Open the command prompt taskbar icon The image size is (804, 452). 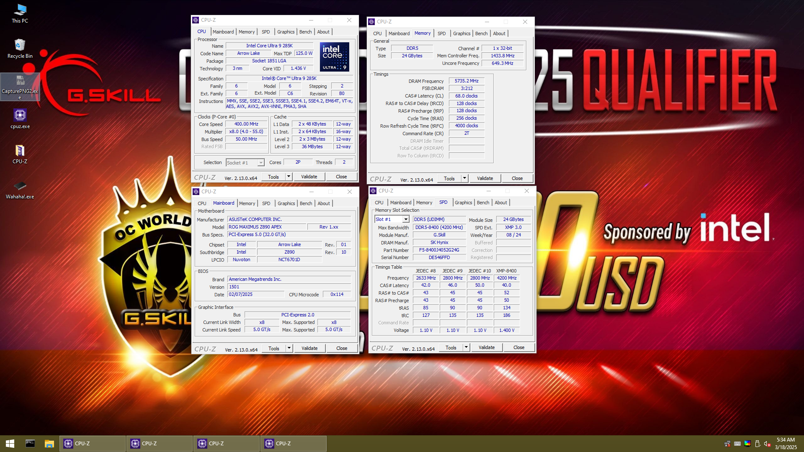tap(30, 444)
